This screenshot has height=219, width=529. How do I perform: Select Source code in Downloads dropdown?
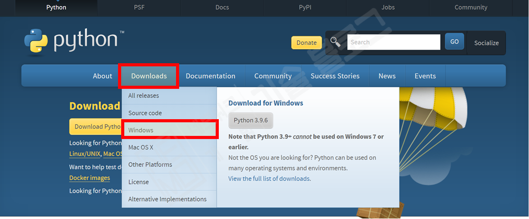pos(169,113)
